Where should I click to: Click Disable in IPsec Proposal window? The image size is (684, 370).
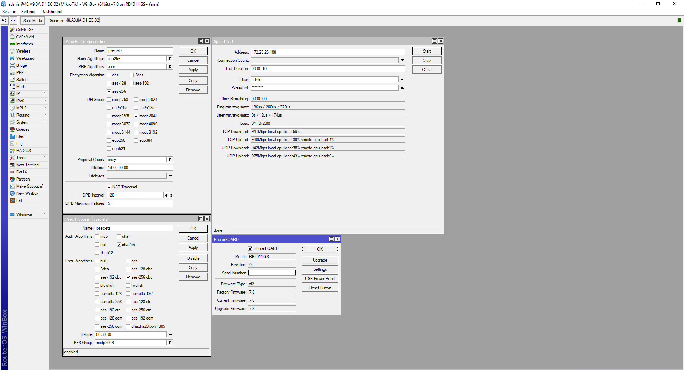pos(193,258)
